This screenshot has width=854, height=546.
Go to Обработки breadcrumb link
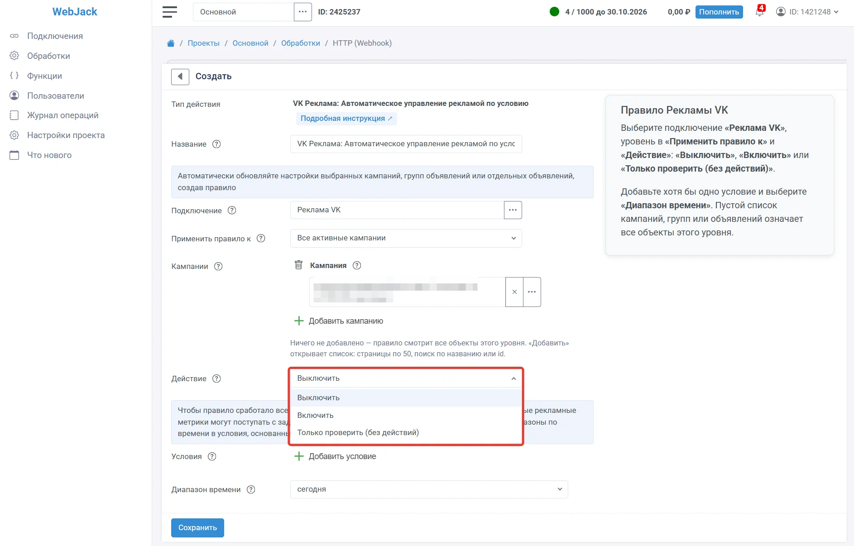pos(301,43)
